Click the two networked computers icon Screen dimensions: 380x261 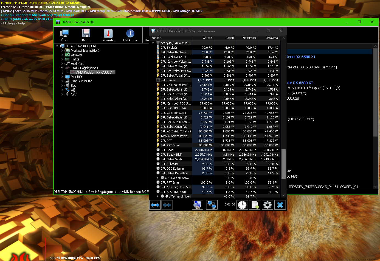[212, 205]
